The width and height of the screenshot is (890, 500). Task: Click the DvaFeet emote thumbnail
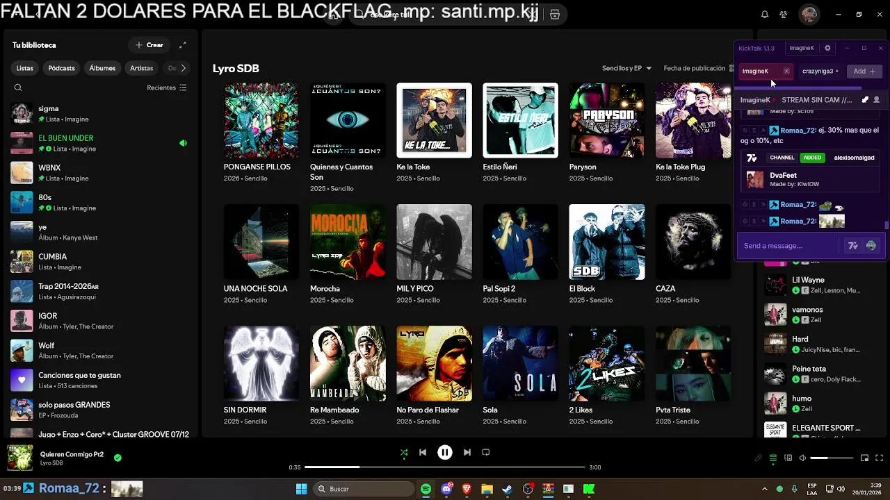[754, 180]
